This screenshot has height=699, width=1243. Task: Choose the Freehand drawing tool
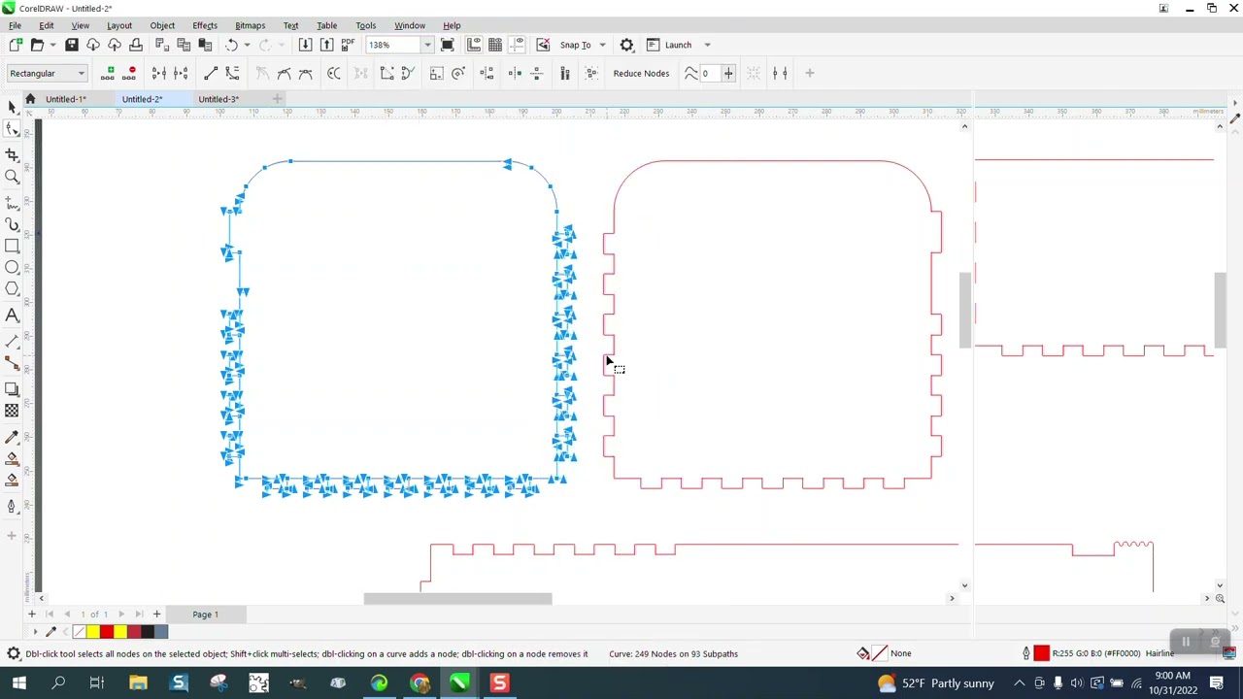click(x=12, y=203)
